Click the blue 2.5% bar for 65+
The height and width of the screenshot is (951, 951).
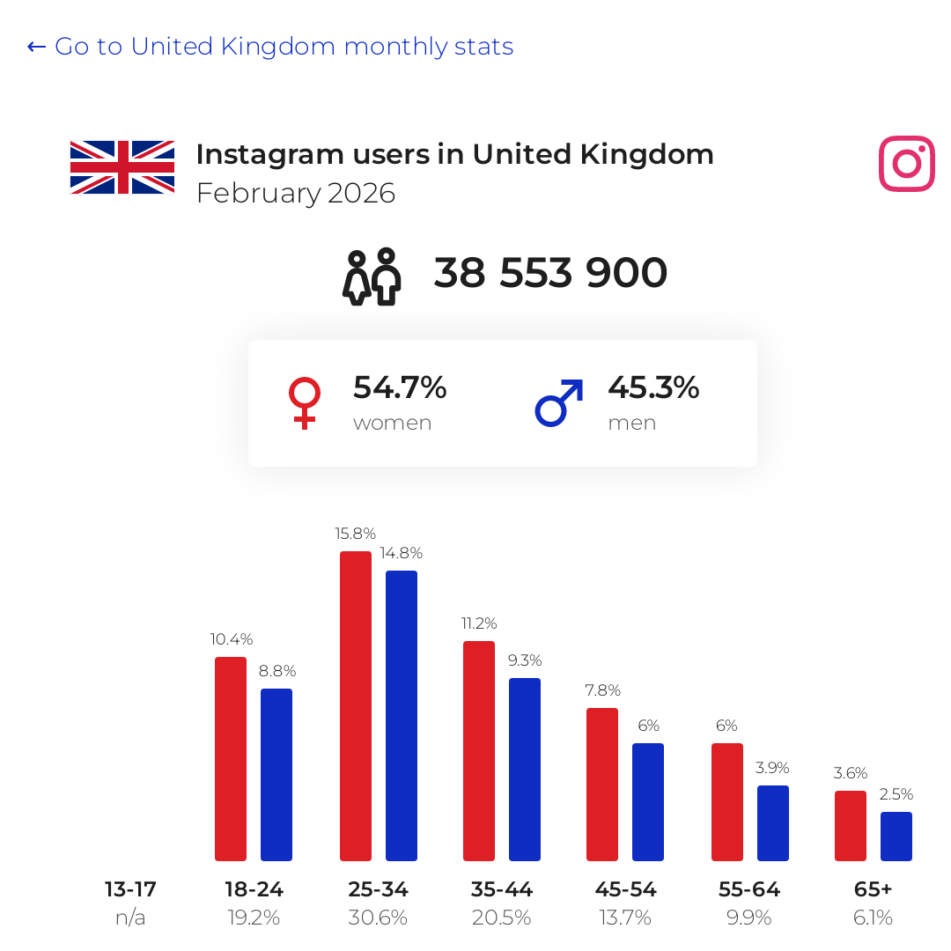pos(896,837)
